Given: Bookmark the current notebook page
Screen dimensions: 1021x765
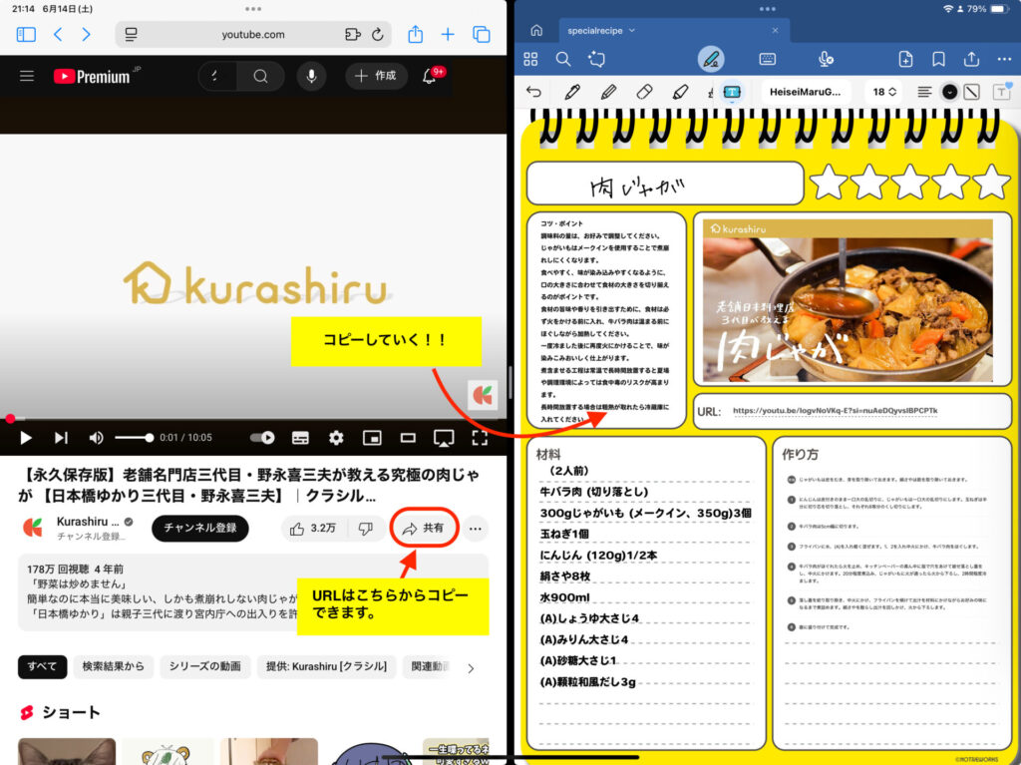Looking at the screenshot, I should 938,59.
